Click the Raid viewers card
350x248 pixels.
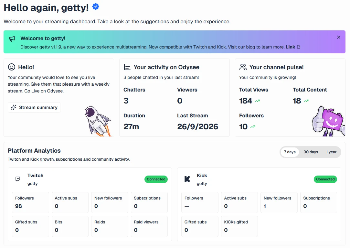[149, 226]
